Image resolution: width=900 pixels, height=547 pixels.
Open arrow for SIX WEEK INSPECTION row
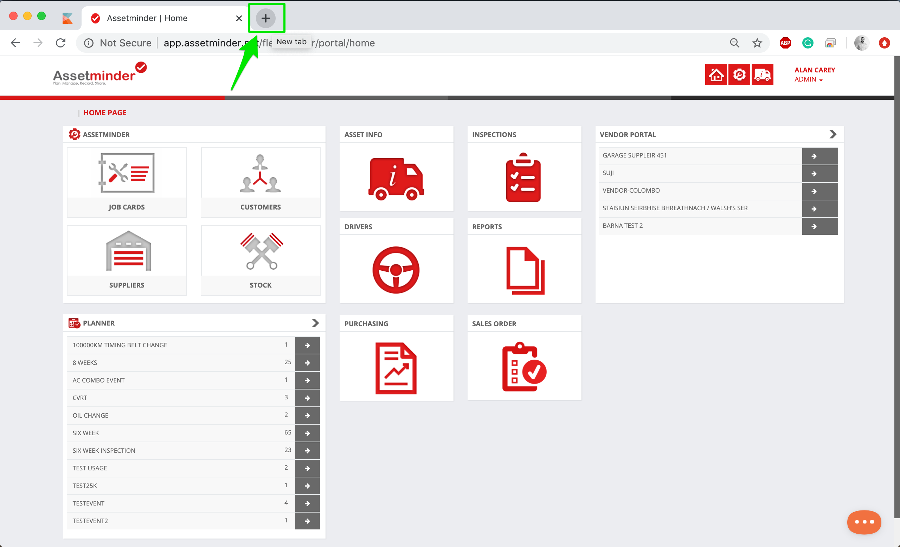307,450
